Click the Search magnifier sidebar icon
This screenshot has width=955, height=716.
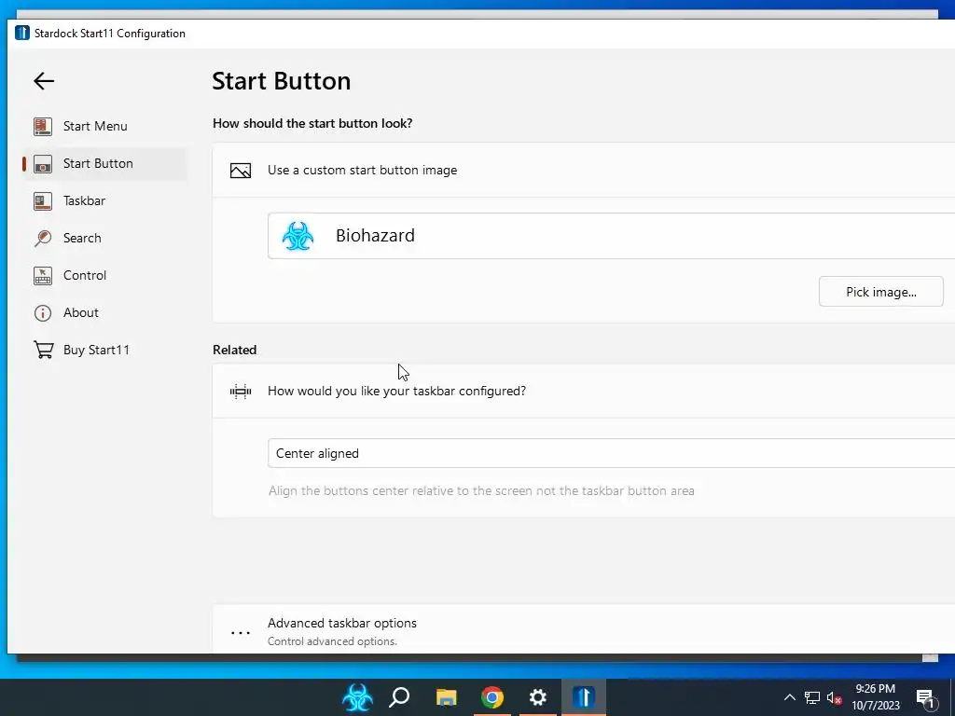(43, 238)
